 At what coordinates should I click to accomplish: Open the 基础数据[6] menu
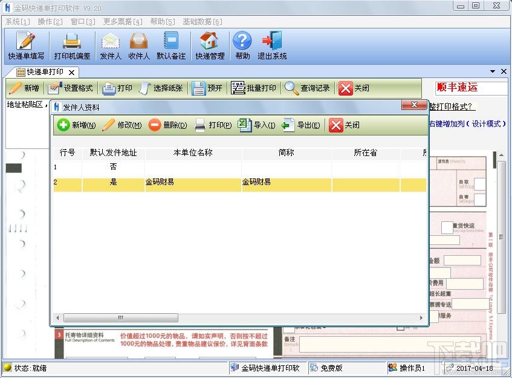(x=203, y=22)
